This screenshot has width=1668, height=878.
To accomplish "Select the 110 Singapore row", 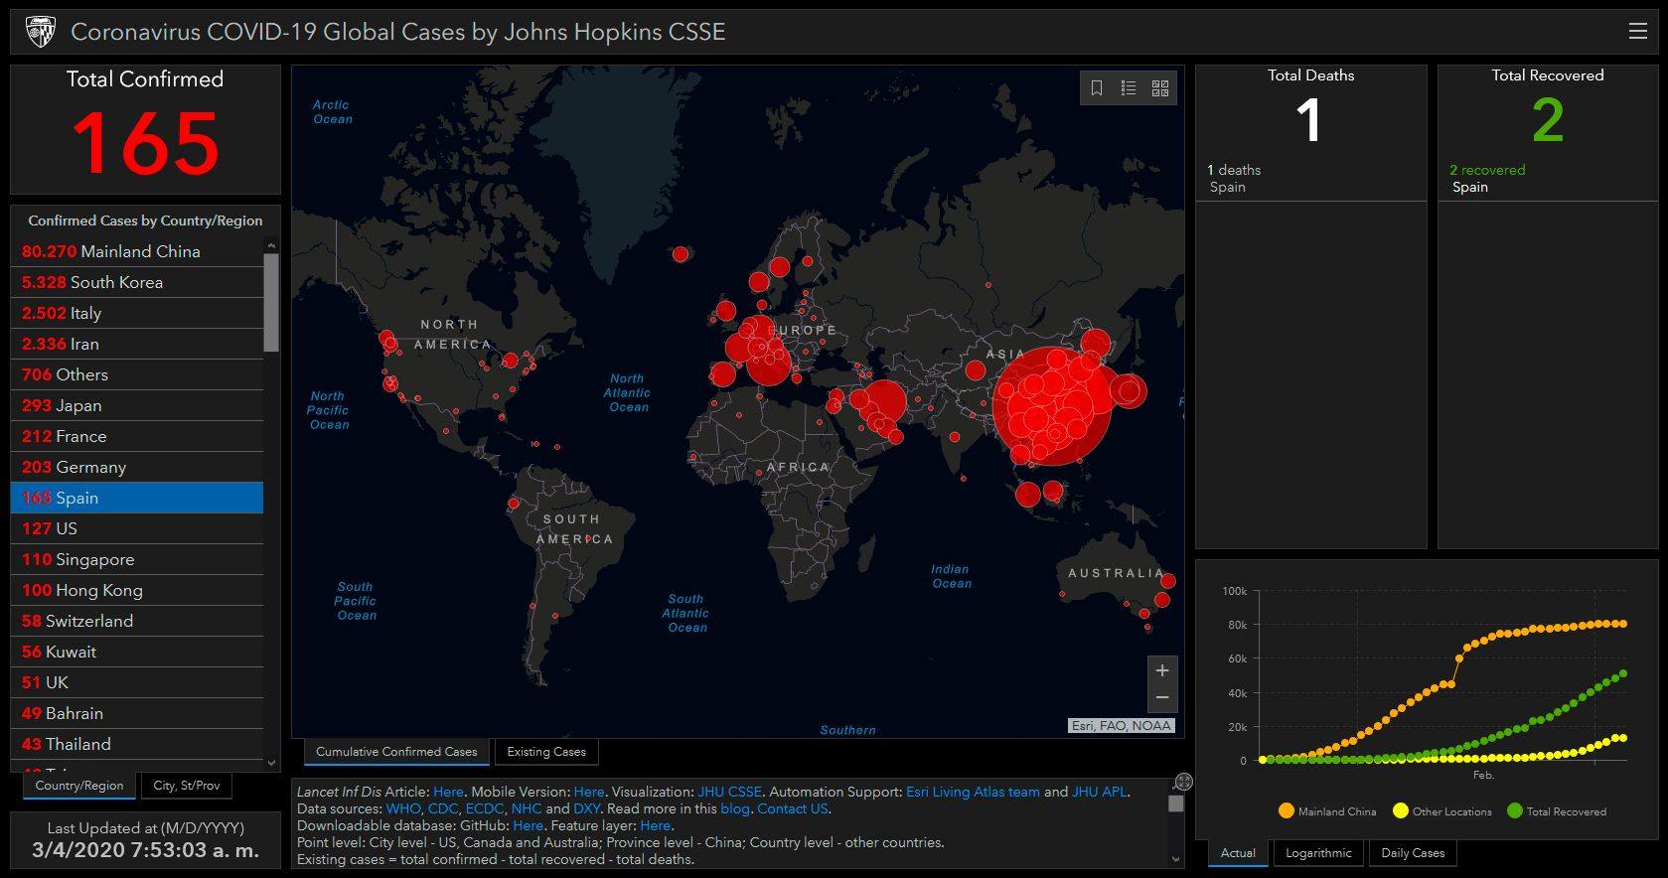I will [137, 559].
